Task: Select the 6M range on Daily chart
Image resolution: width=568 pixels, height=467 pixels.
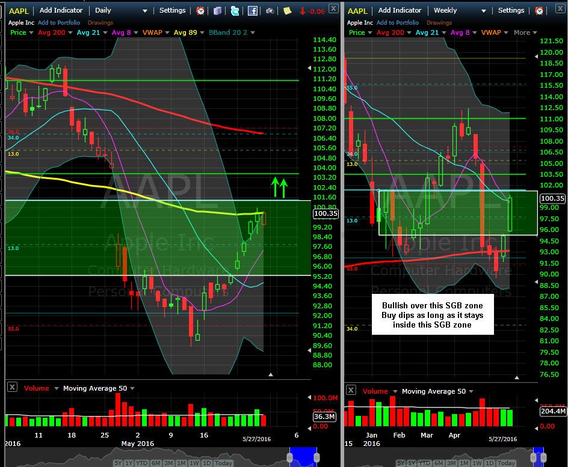Action: click(x=156, y=463)
